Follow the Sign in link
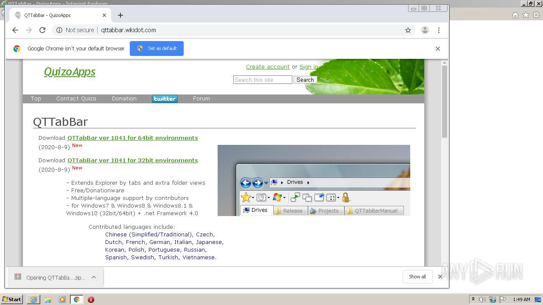The height and width of the screenshot is (305, 543). [x=308, y=67]
